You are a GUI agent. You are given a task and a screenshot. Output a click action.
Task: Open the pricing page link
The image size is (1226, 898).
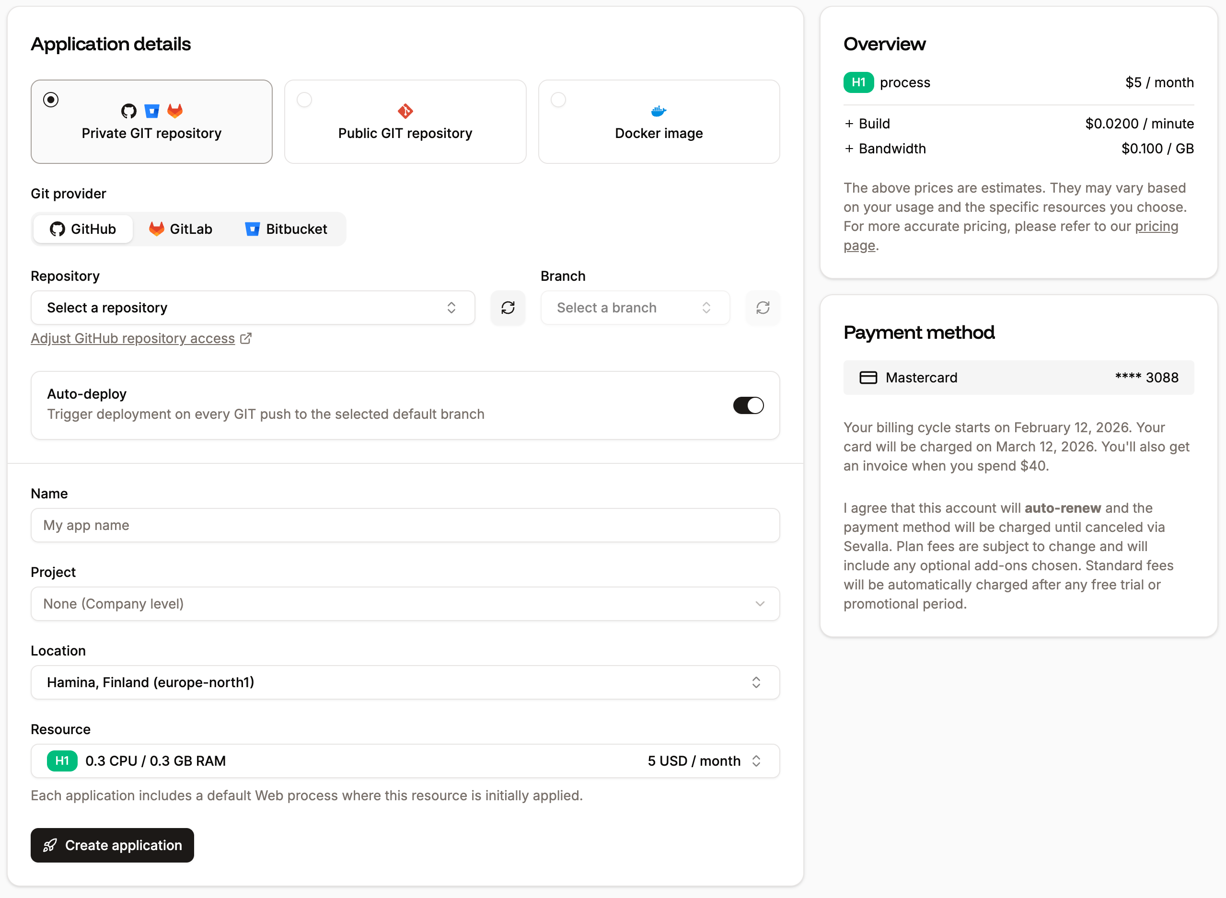point(1157,226)
